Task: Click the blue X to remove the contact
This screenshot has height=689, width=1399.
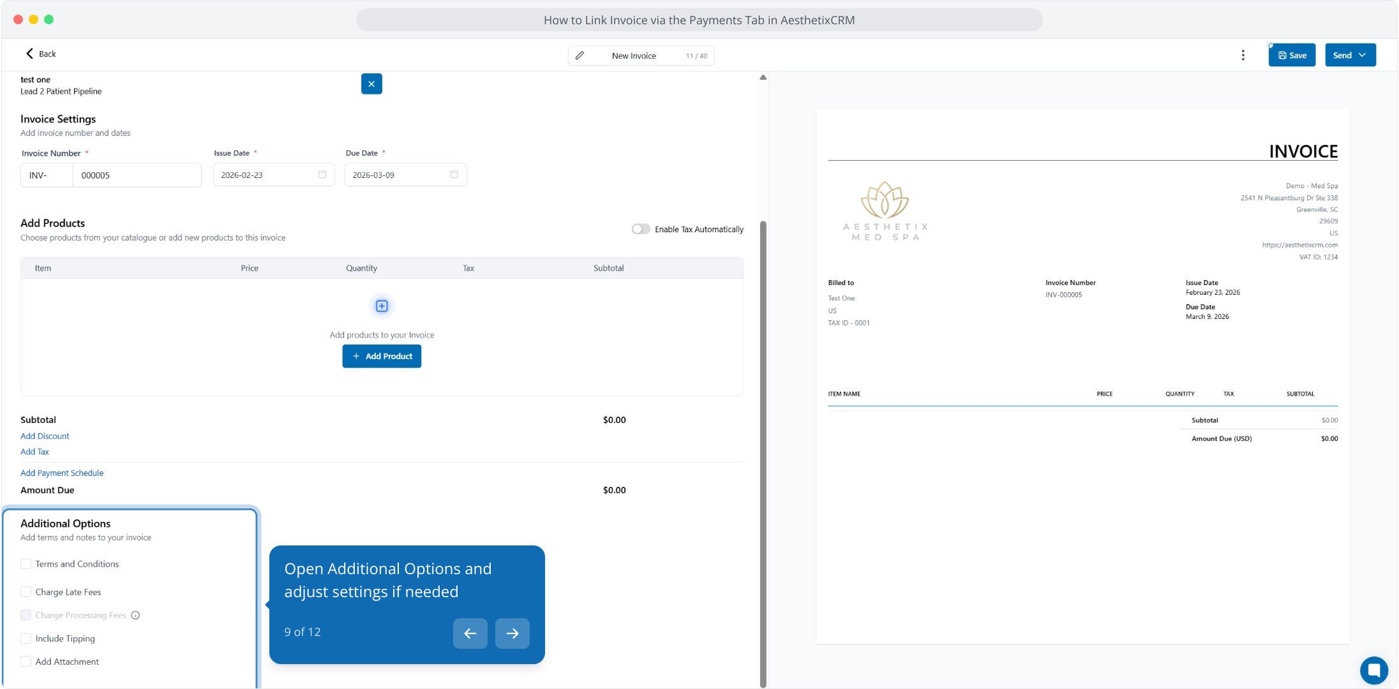Action: (371, 84)
